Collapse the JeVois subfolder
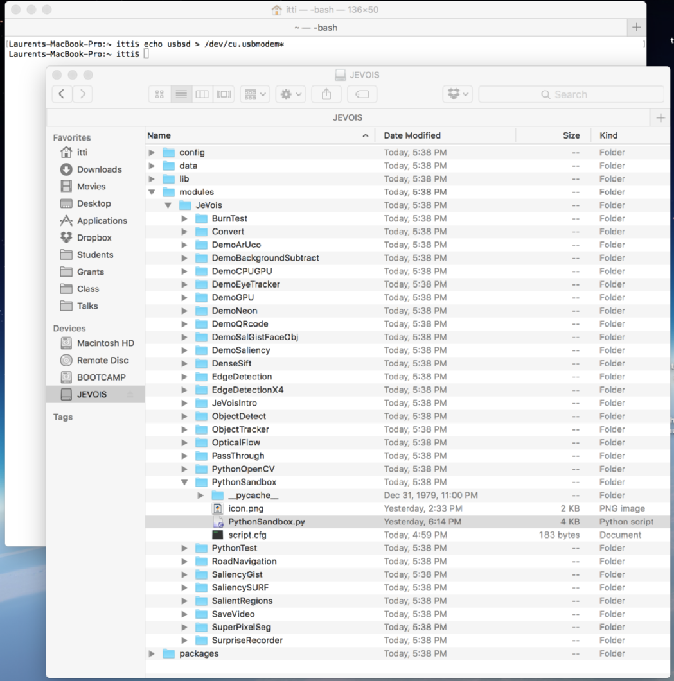The image size is (674, 681). (x=168, y=205)
